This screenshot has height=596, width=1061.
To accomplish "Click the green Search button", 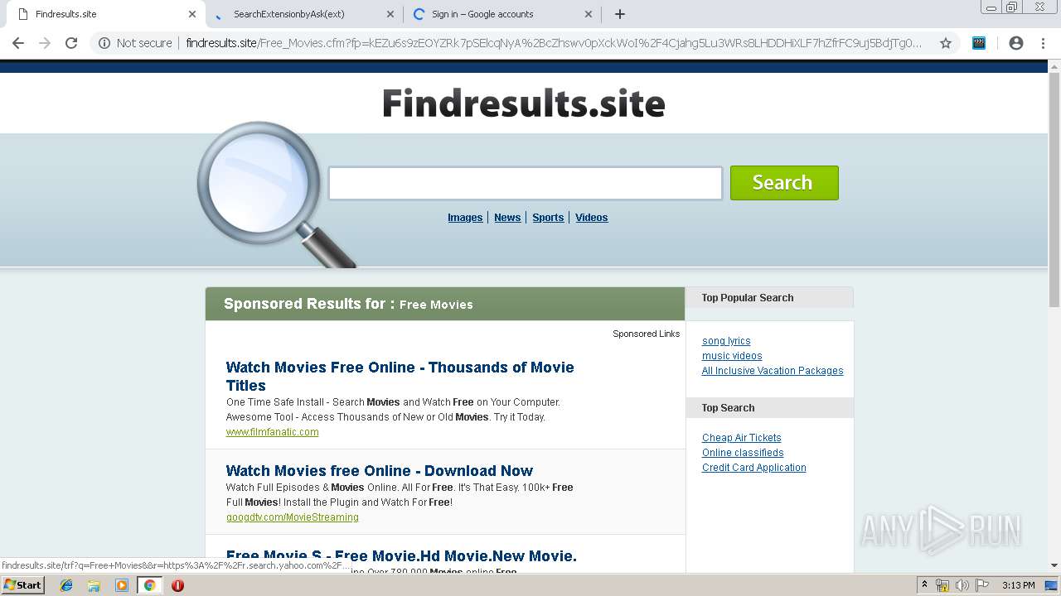I will point(784,183).
